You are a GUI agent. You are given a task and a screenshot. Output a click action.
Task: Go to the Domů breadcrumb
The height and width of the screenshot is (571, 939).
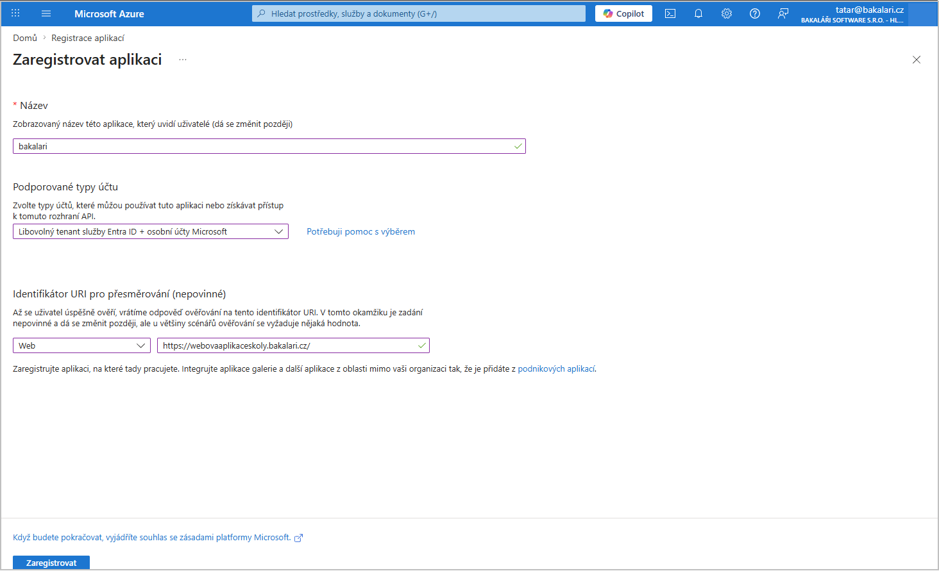pyautogui.click(x=25, y=38)
